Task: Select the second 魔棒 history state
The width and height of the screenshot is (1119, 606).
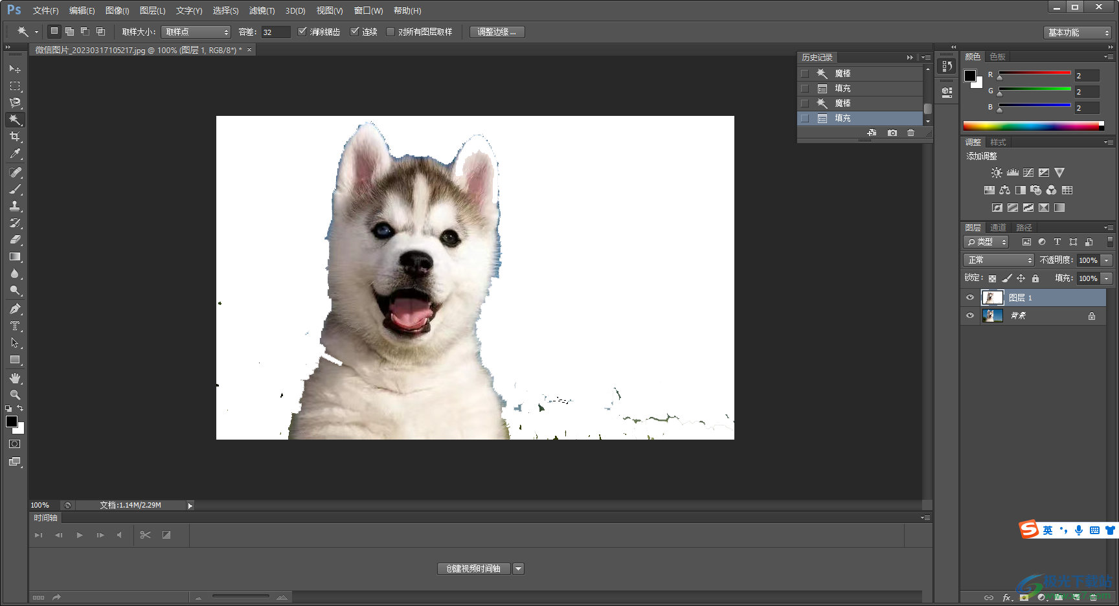Action: 860,104
